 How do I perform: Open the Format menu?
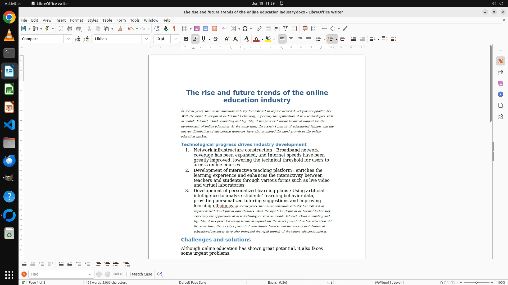pos(76,20)
